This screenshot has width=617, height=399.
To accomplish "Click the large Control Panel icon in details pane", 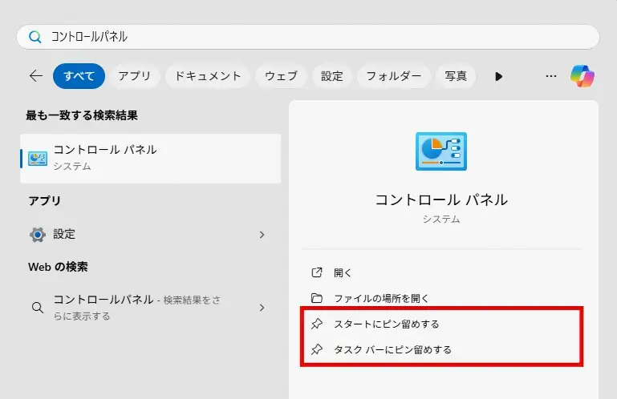I will coord(441,151).
